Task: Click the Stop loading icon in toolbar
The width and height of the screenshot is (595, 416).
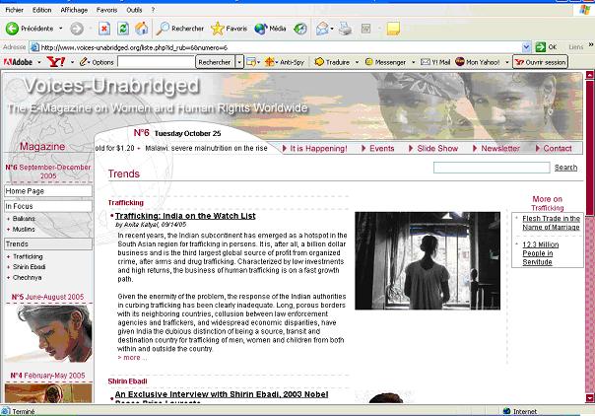Action: click(x=104, y=29)
